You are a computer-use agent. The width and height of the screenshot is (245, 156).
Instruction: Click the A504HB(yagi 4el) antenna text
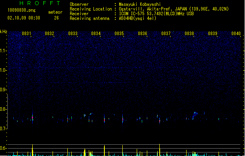(137, 18)
